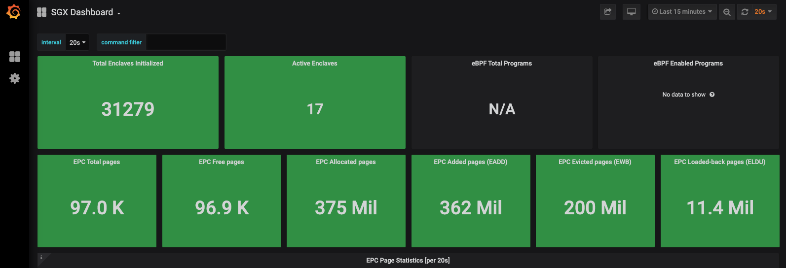
Task: Click the 200 Mil evicted pages value
Action: (x=595, y=208)
